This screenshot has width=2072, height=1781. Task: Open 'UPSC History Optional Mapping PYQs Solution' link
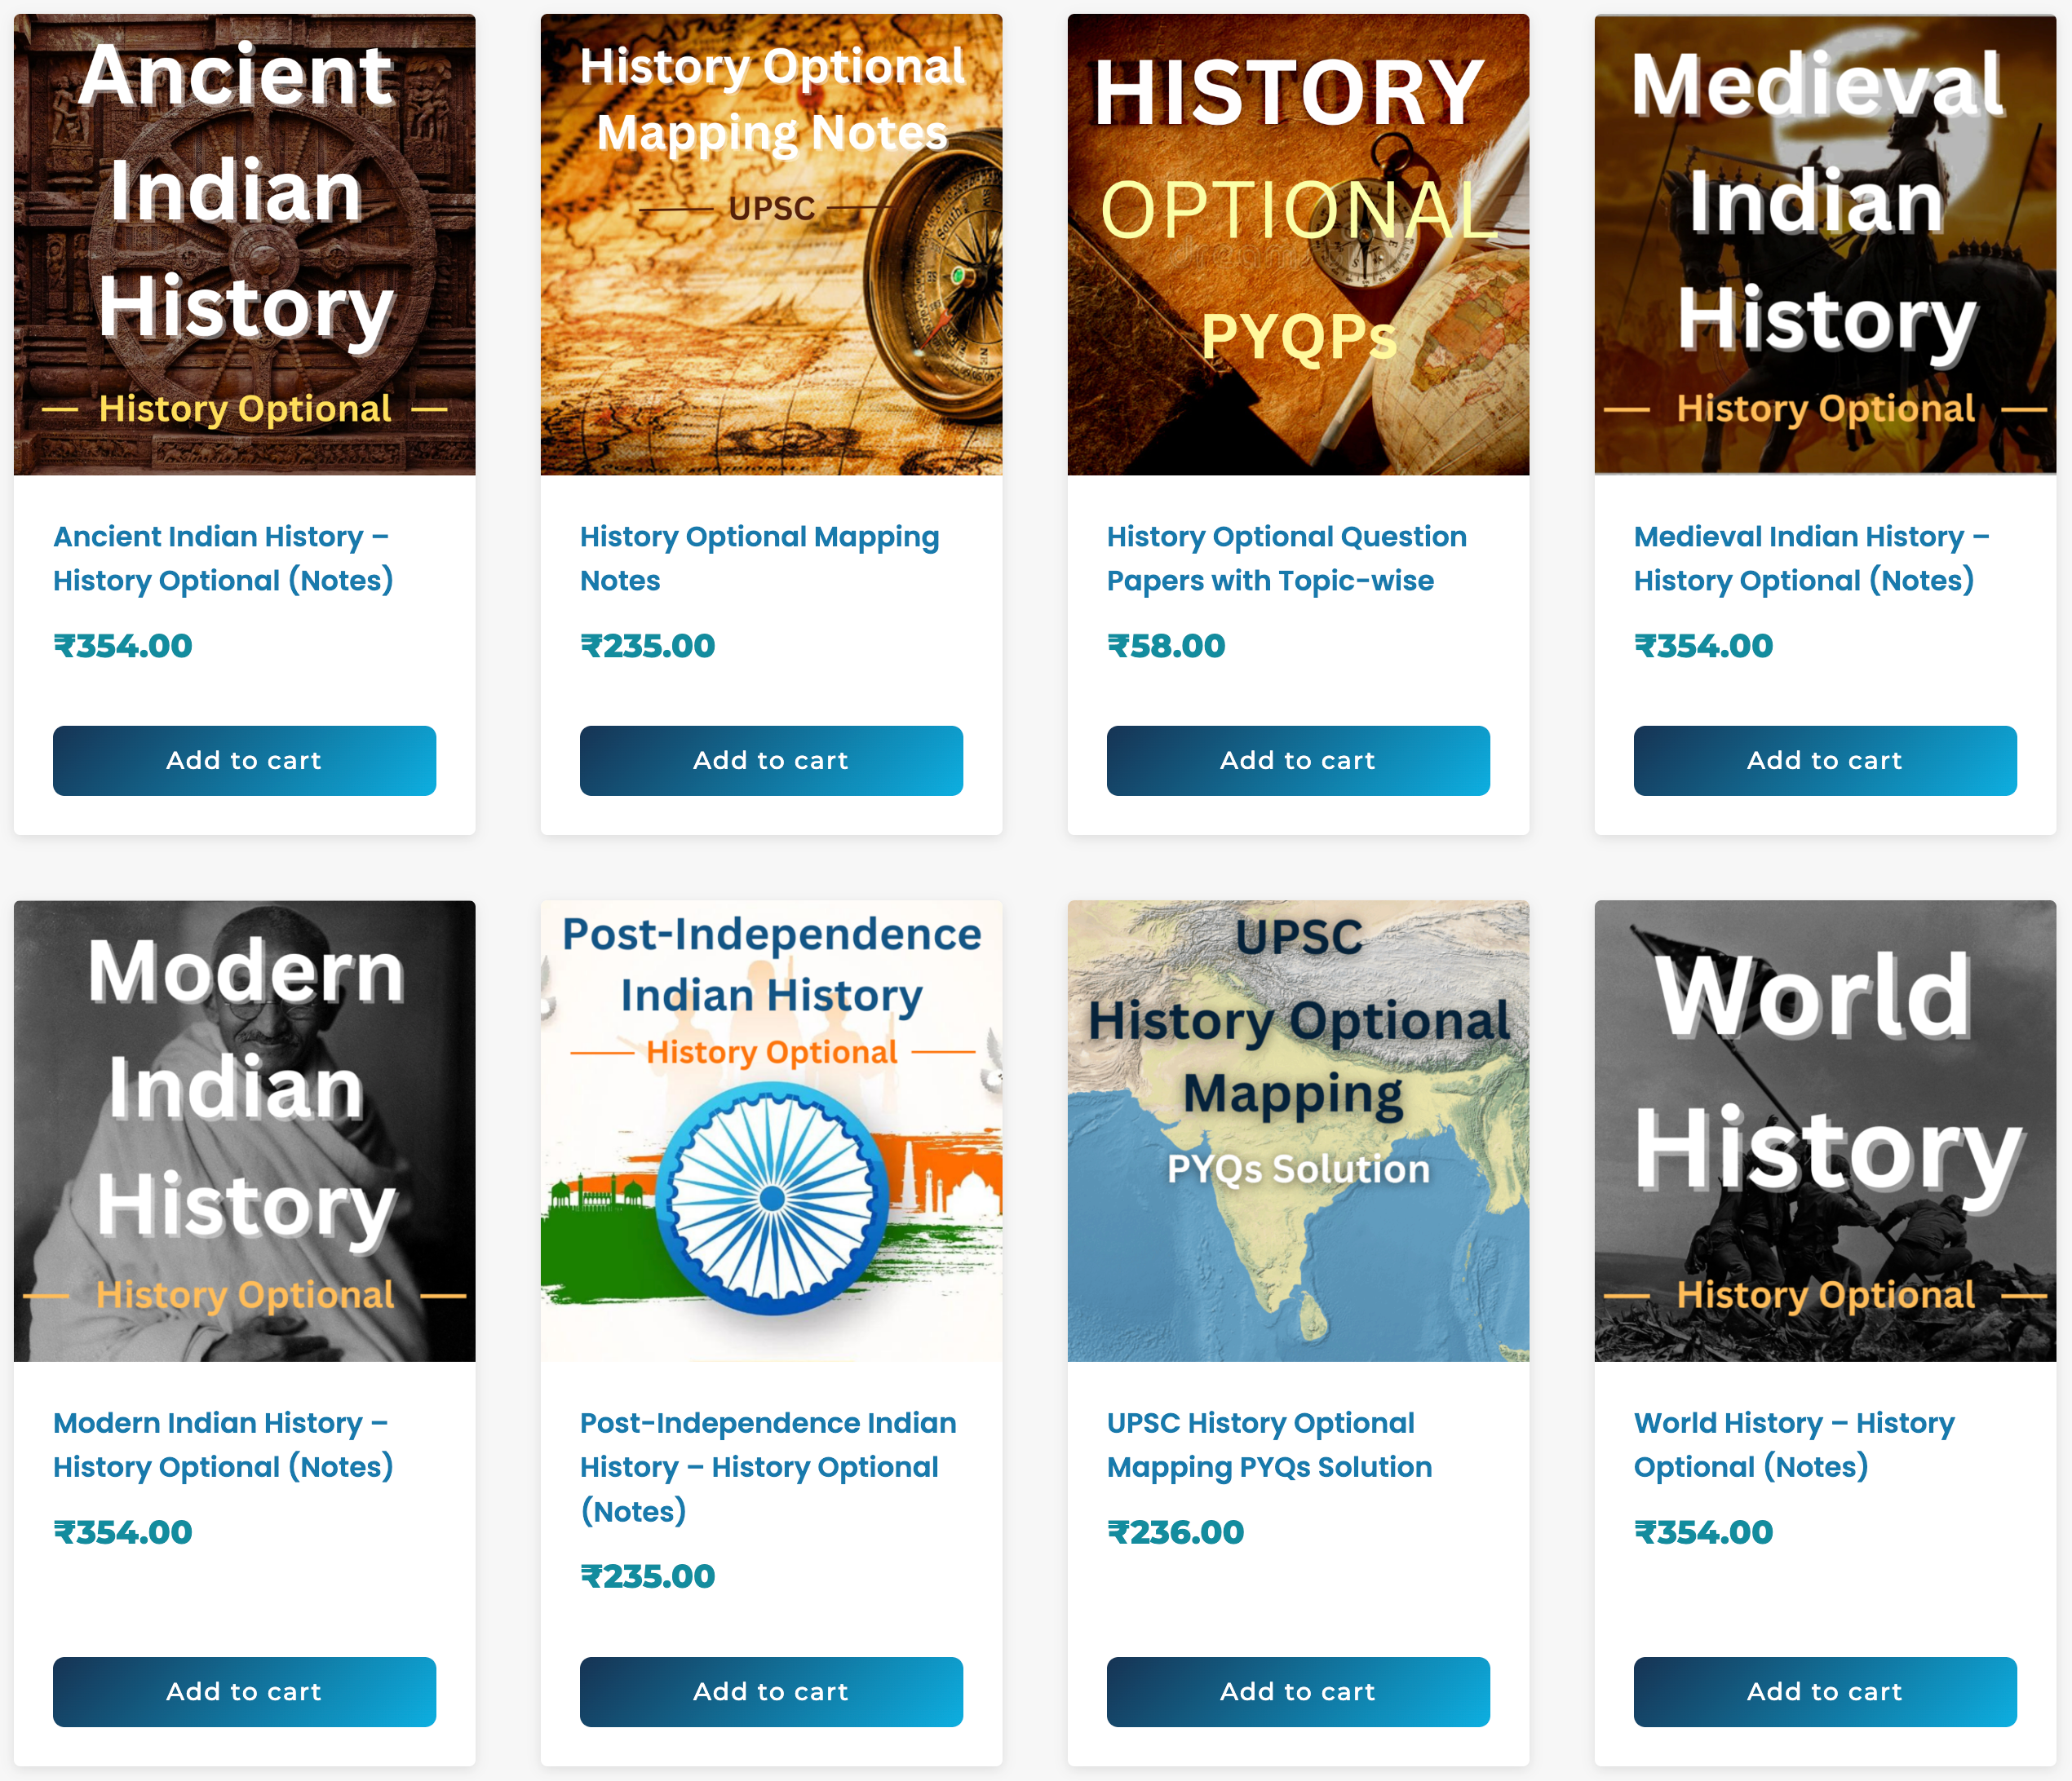coord(1269,1445)
